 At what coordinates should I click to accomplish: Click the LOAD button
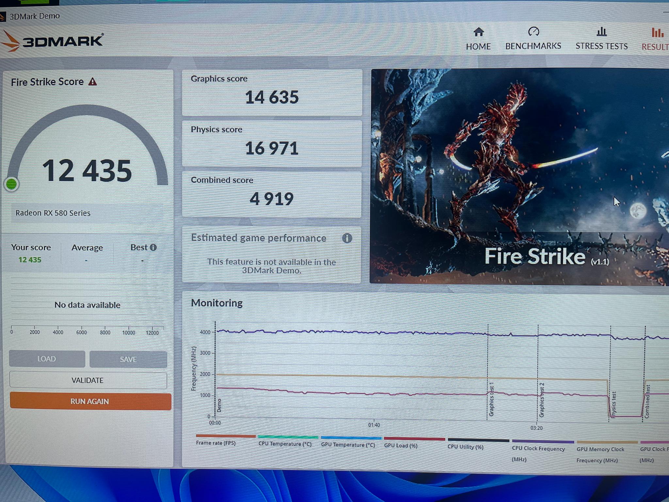[x=47, y=359]
